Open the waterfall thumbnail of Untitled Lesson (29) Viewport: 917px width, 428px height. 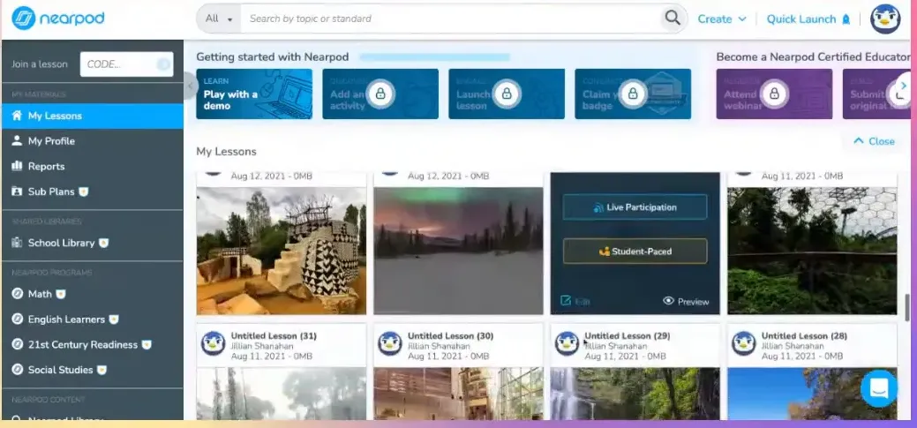click(635, 394)
